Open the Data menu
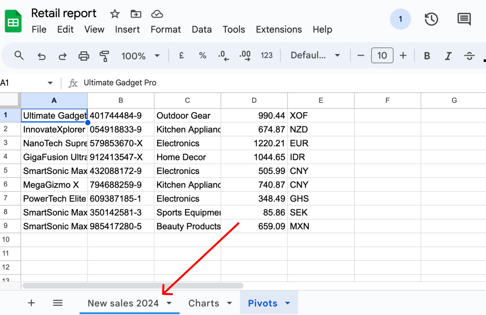Viewport: 486px width, 315px height. [x=202, y=30]
